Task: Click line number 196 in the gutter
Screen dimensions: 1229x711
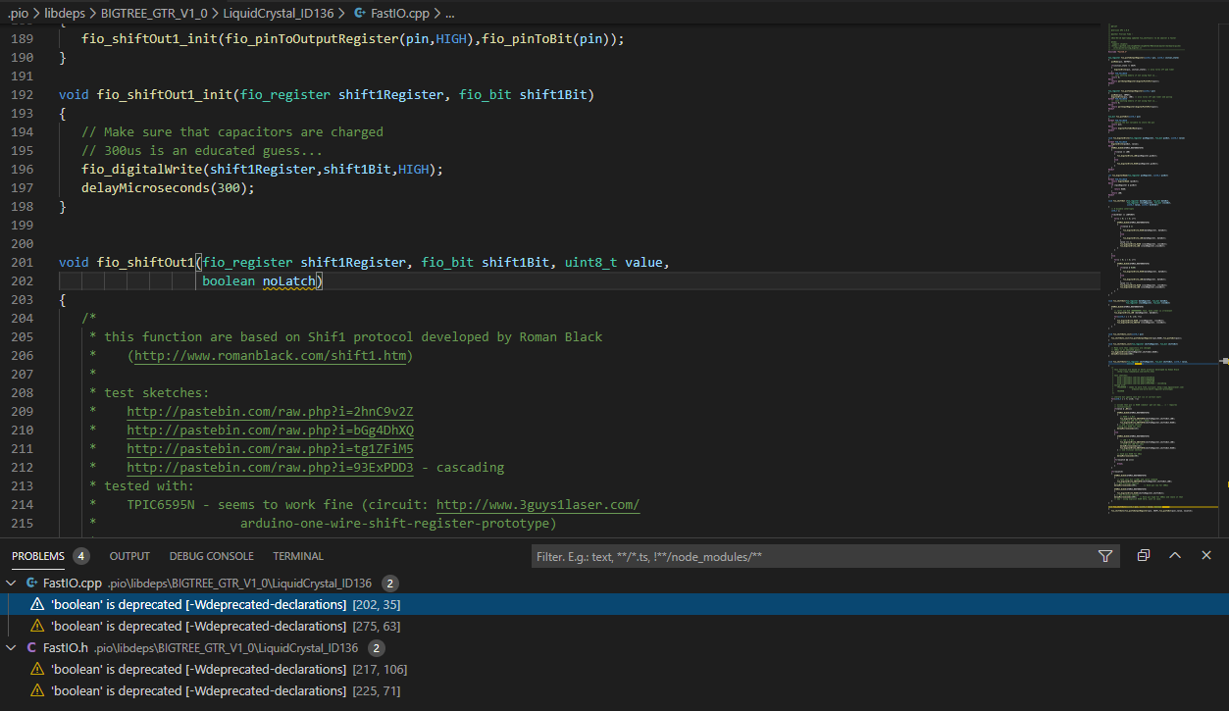Action: pyautogui.click(x=22, y=169)
